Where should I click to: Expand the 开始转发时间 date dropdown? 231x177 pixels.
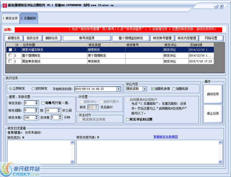(x=118, y=89)
